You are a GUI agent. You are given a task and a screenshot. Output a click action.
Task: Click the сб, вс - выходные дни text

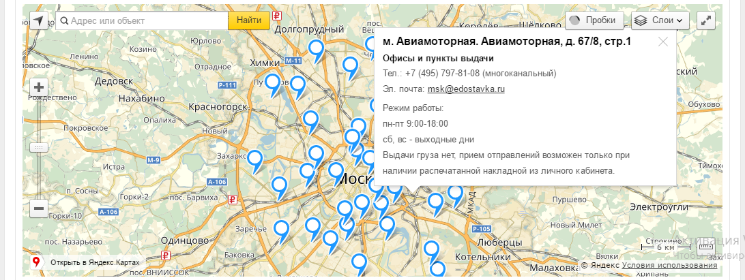coord(428,140)
